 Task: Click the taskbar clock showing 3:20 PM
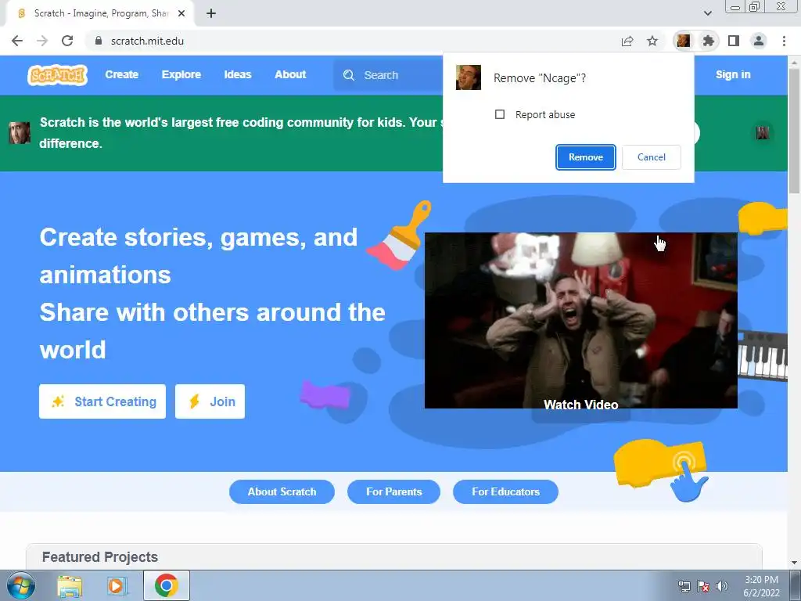pos(761,586)
